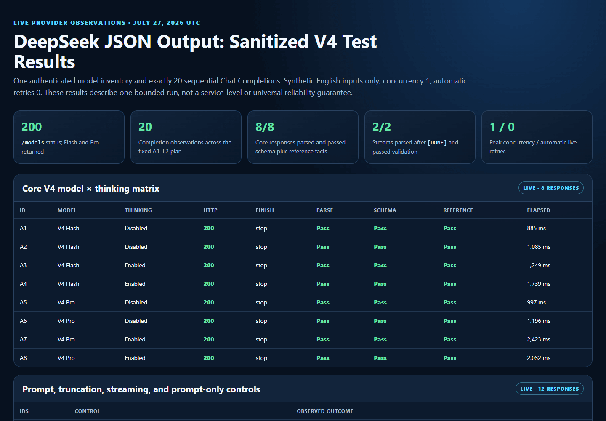
Task: Click the 'IDS' column header
Action: [24, 411]
